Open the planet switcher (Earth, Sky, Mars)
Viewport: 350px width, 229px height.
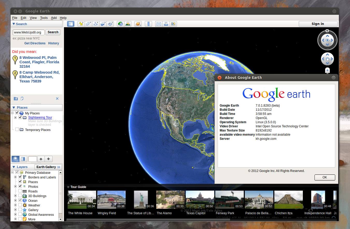pyautogui.click(x=138, y=24)
